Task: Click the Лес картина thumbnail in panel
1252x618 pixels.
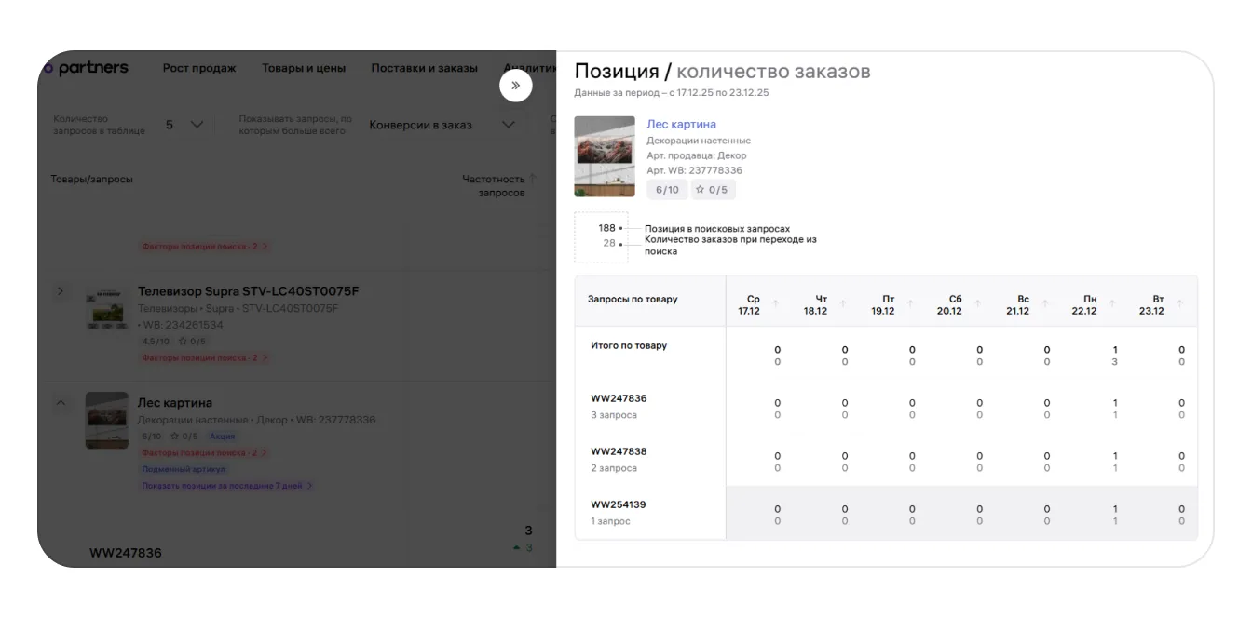Action: pyautogui.click(x=604, y=156)
